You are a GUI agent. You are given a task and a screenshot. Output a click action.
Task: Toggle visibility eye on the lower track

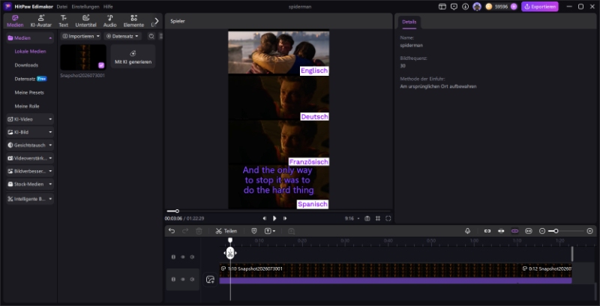click(182, 279)
